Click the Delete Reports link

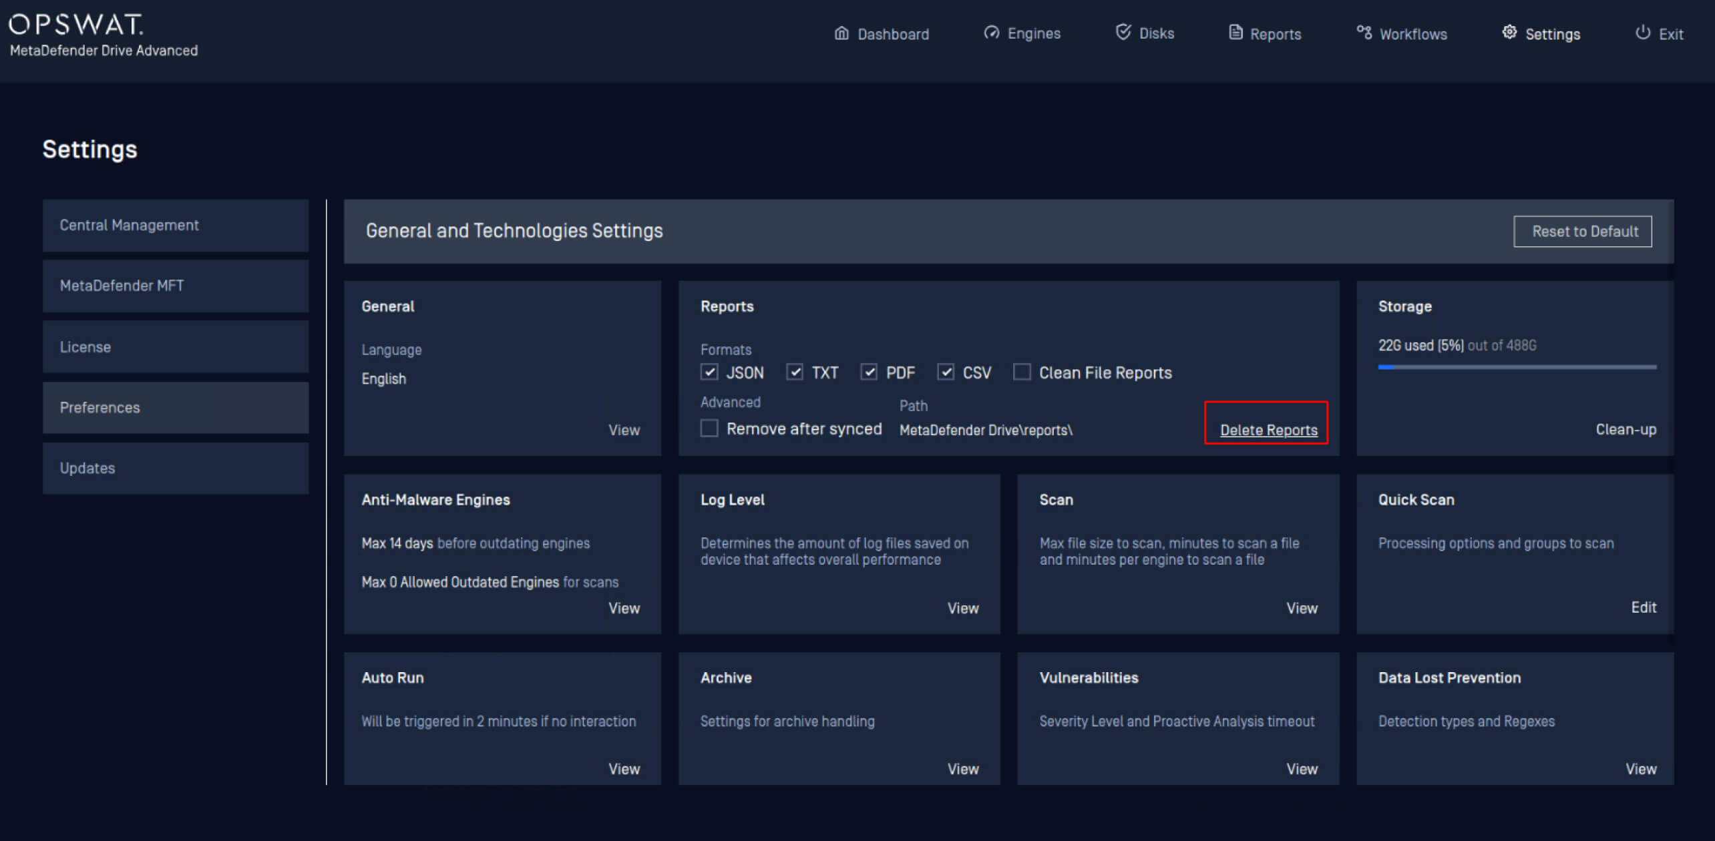tap(1268, 431)
